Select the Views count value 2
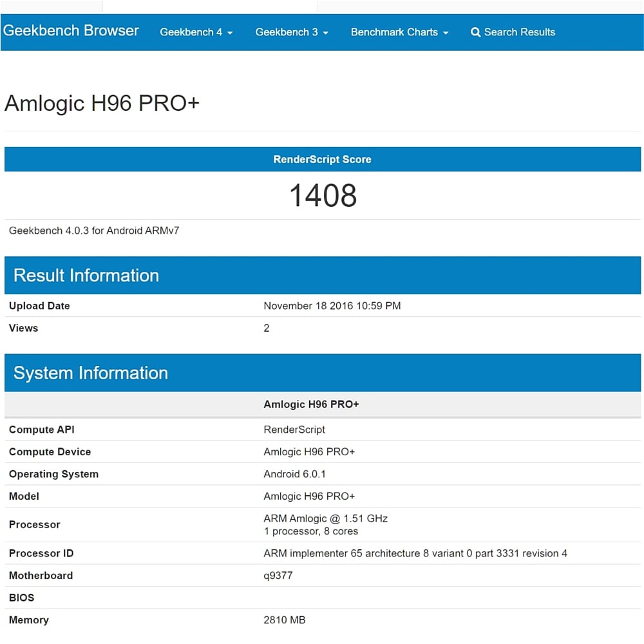644x644 pixels. pos(267,328)
